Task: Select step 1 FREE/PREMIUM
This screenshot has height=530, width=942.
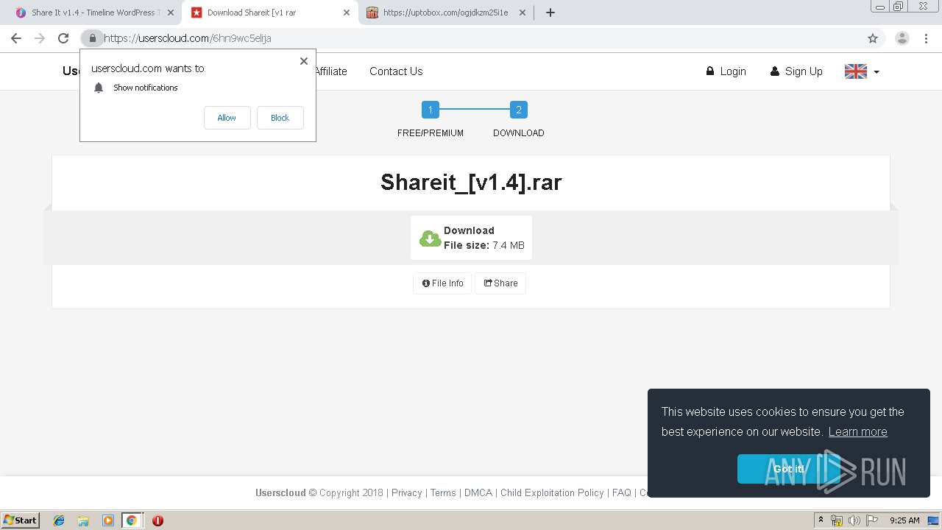Action: 431,110
